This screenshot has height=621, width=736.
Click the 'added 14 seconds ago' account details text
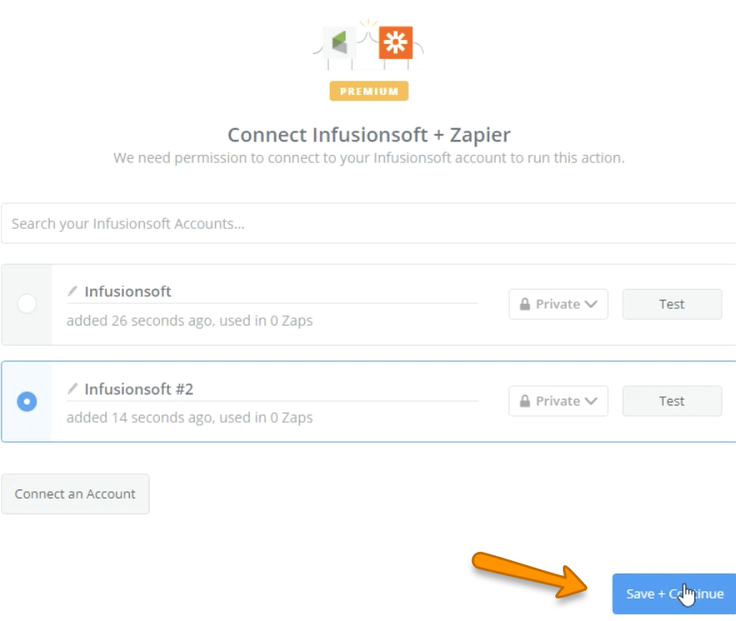[189, 417]
